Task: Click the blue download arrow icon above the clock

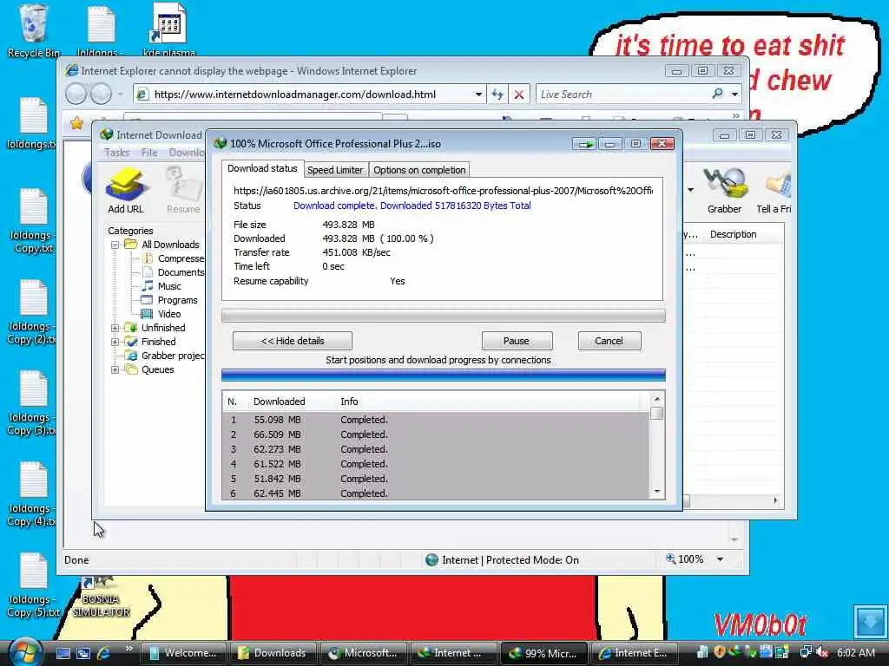Action: coord(870,621)
